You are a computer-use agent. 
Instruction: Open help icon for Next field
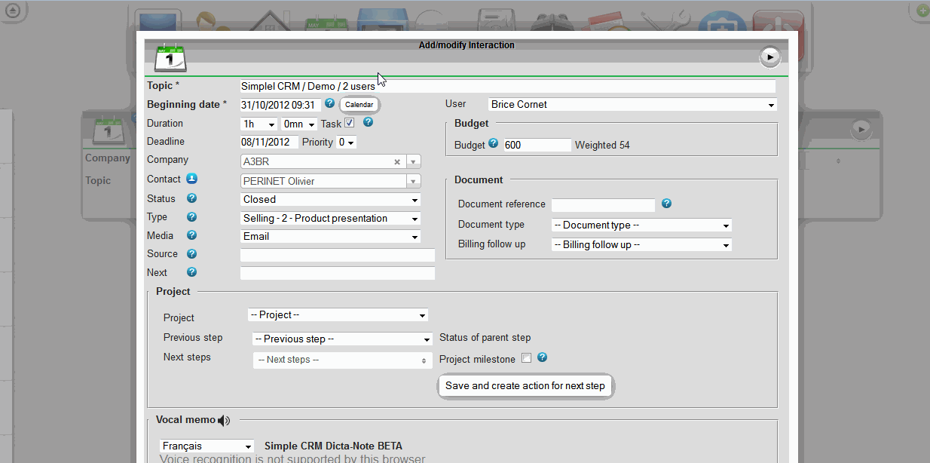click(192, 272)
